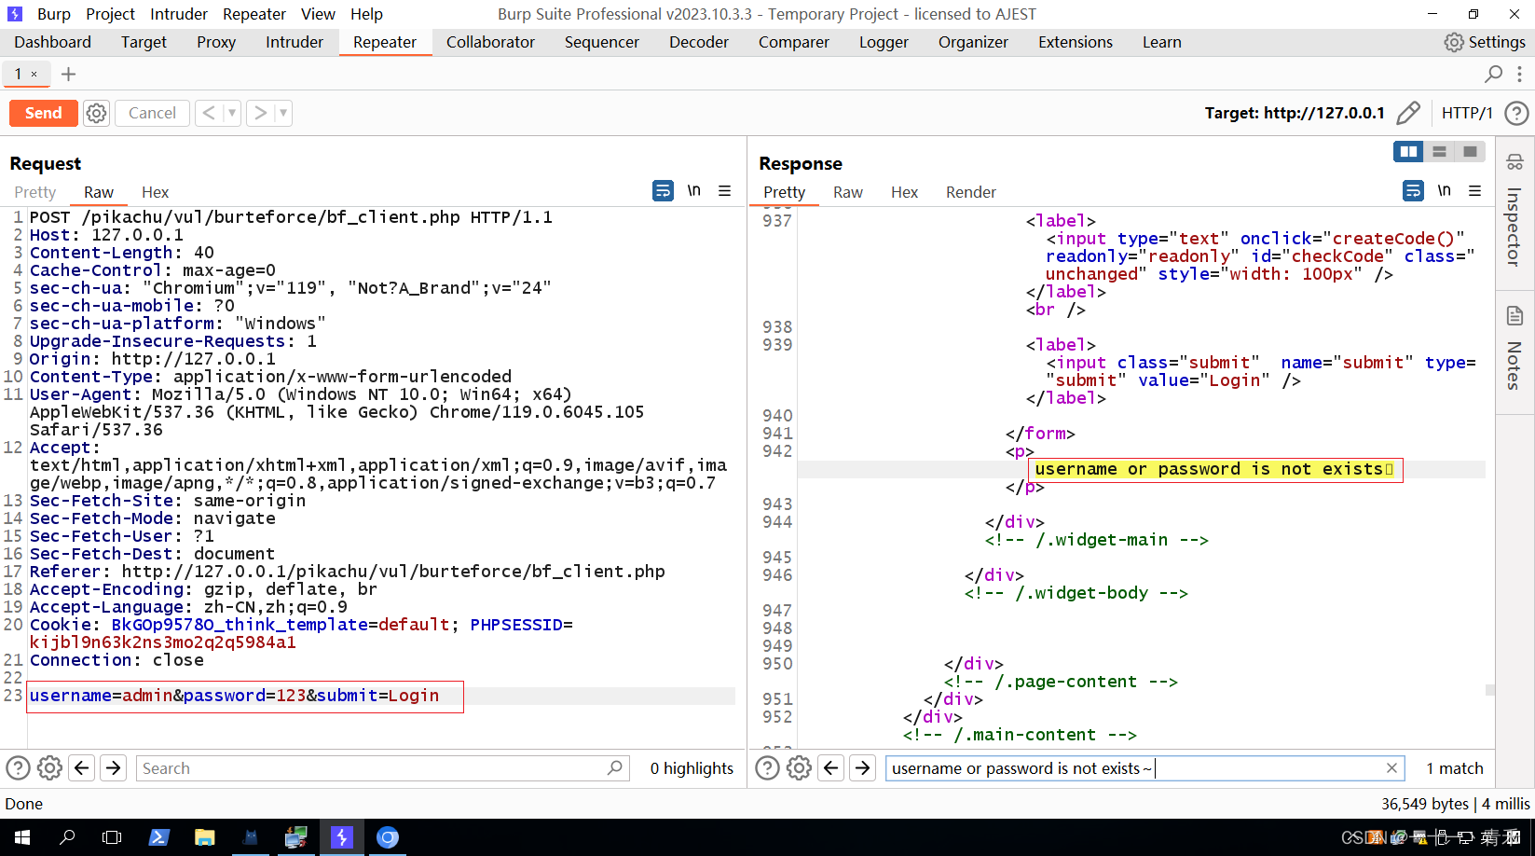This screenshot has height=856, width=1535.
Task: Open the Learn tab
Action: tap(1162, 42)
